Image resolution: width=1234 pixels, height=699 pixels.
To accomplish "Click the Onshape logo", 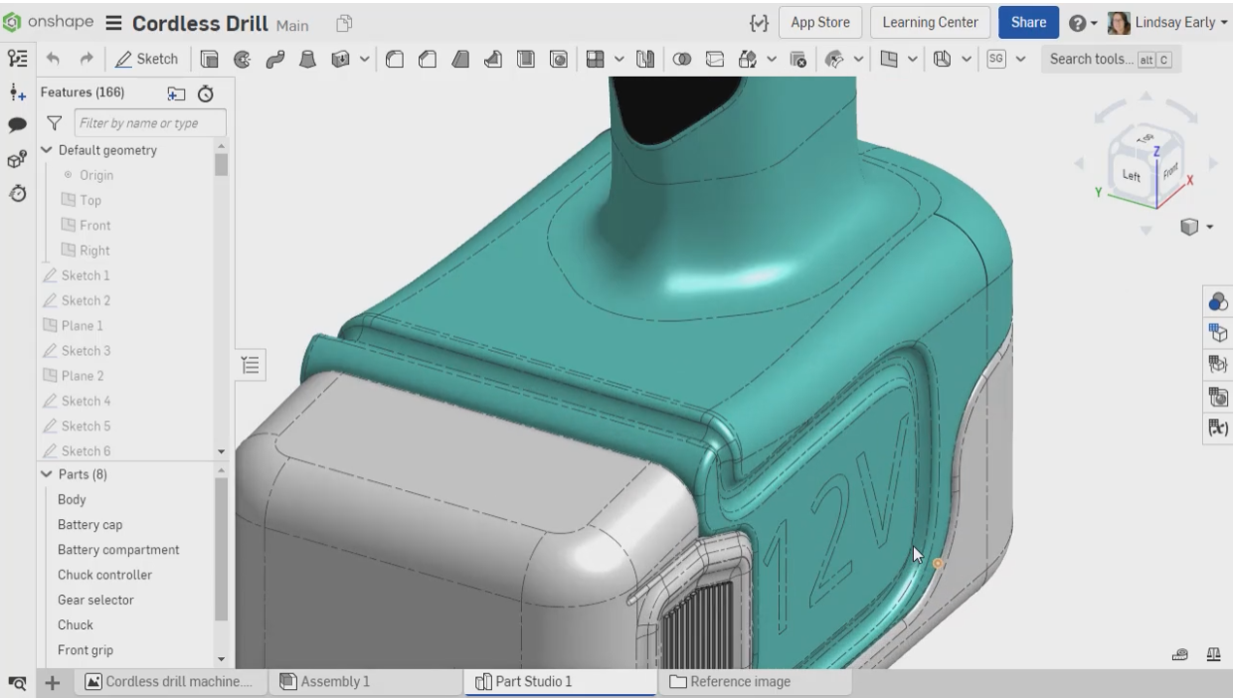I will (49, 22).
